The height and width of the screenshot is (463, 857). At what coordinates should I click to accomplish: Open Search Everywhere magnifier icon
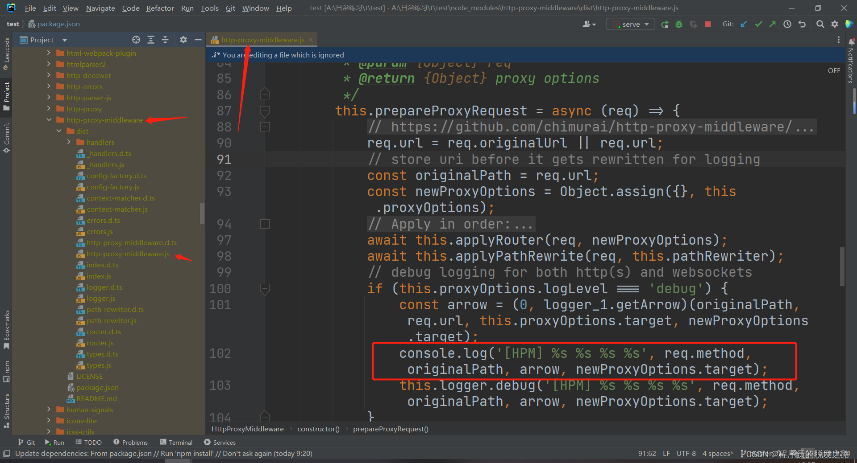click(x=820, y=25)
